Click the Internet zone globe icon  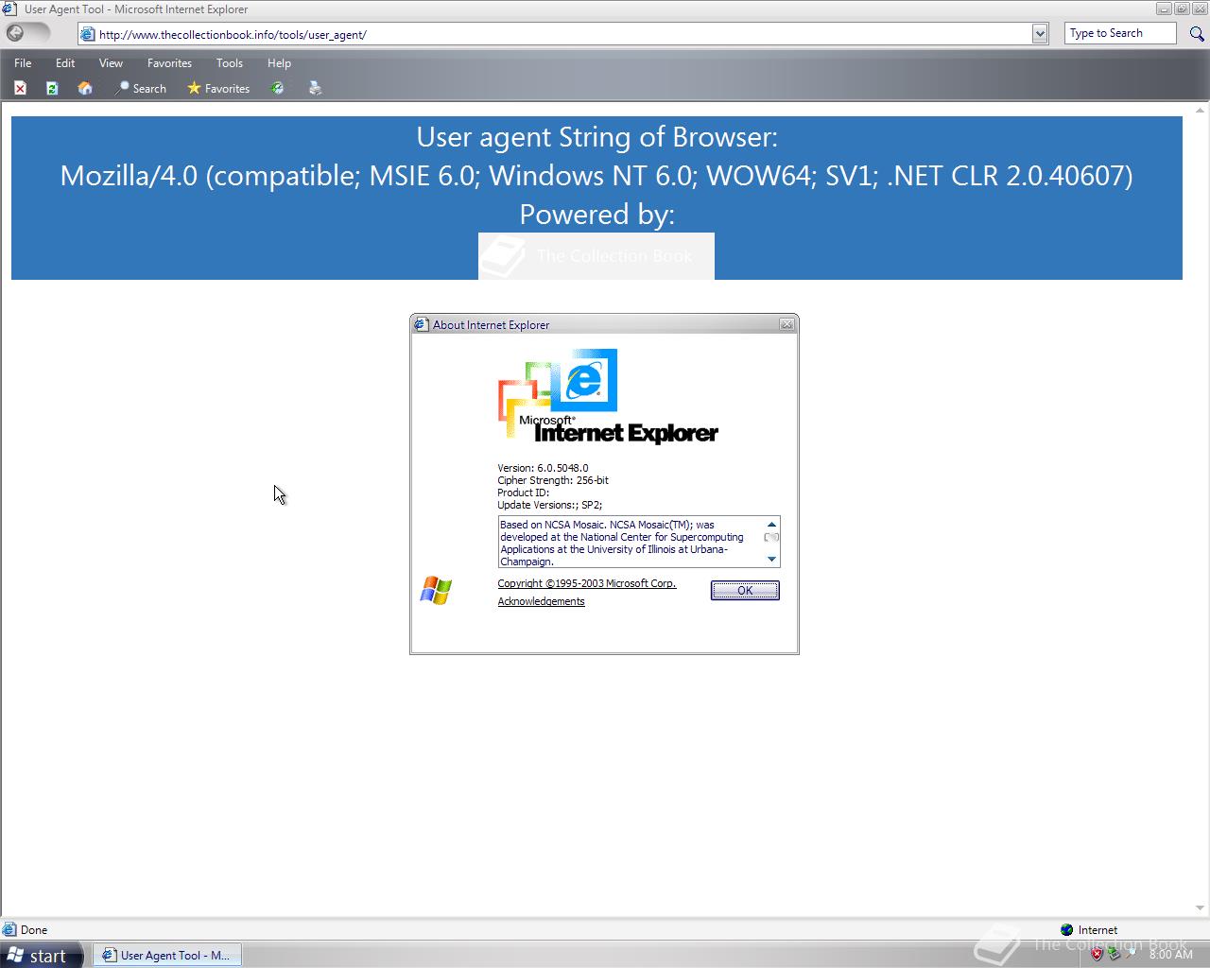[1066, 930]
